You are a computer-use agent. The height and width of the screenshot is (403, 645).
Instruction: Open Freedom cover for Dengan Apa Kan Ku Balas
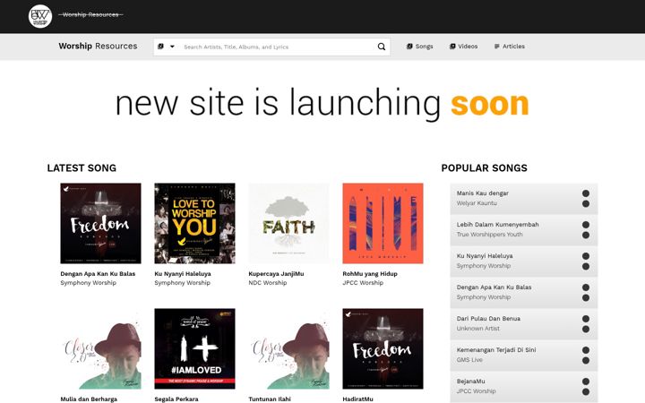[100, 223]
